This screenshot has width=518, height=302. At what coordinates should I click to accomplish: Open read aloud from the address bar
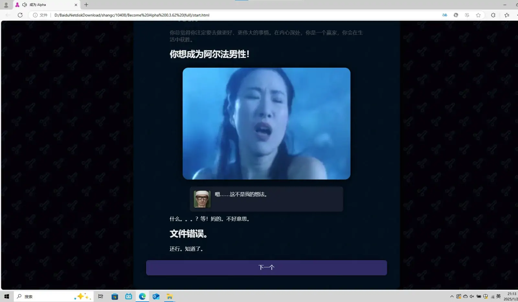(x=445, y=15)
